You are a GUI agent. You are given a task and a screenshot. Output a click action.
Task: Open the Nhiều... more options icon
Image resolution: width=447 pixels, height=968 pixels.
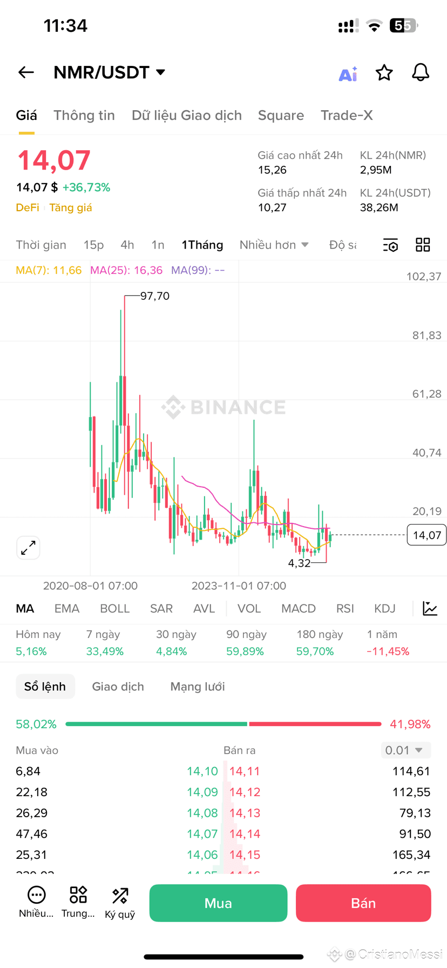point(36,902)
